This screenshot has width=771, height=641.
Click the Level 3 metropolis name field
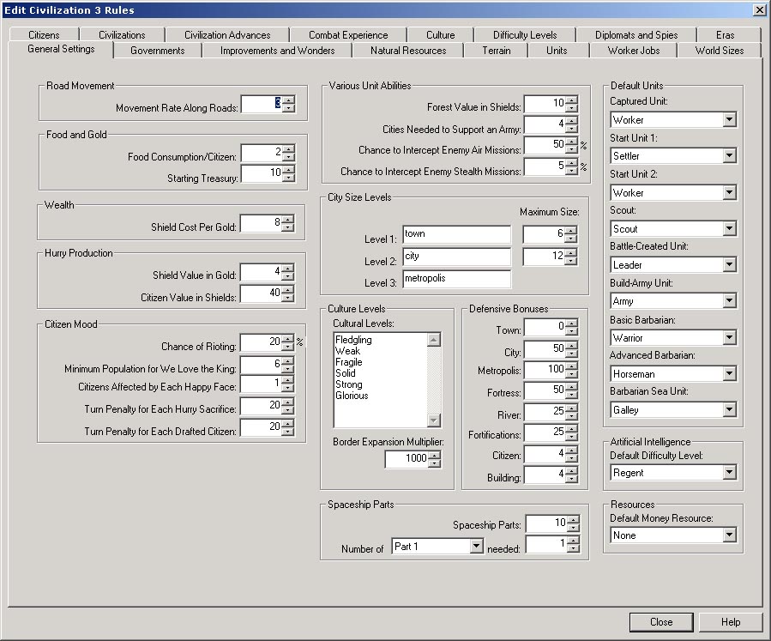tap(456, 278)
